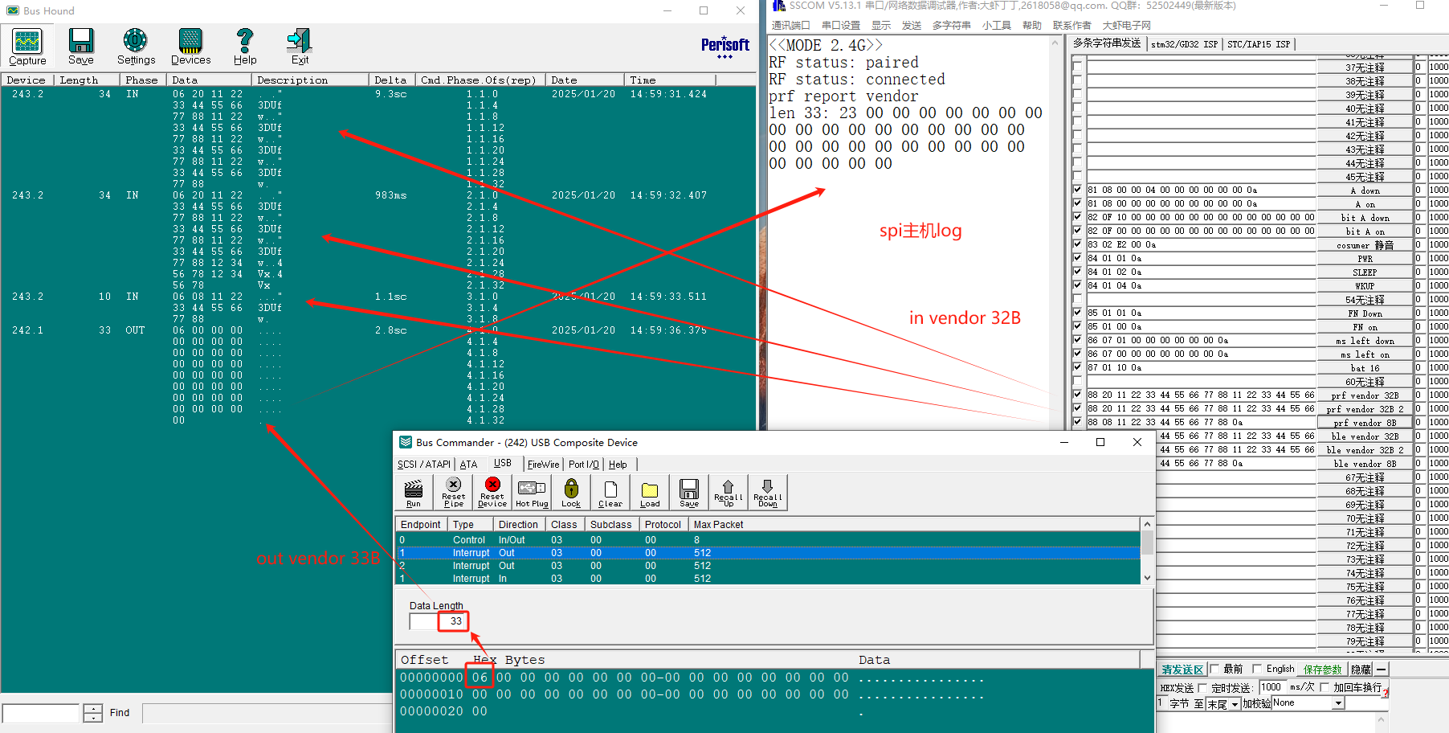Uncheck the 'SLEEP' row checkbox
The height and width of the screenshot is (733, 1449).
(1077, 272)
